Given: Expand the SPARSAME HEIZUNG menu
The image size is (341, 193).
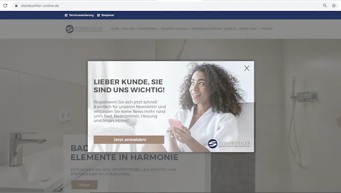Looking at the screenshot, I should [x=175, y=28].
